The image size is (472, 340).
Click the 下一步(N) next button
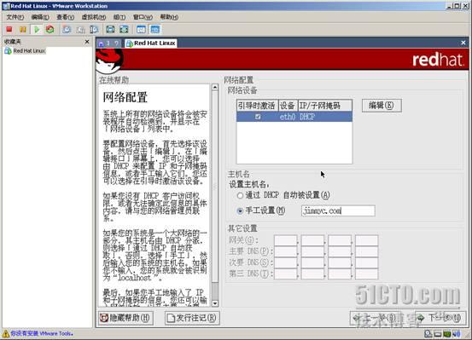coord(440,318)
